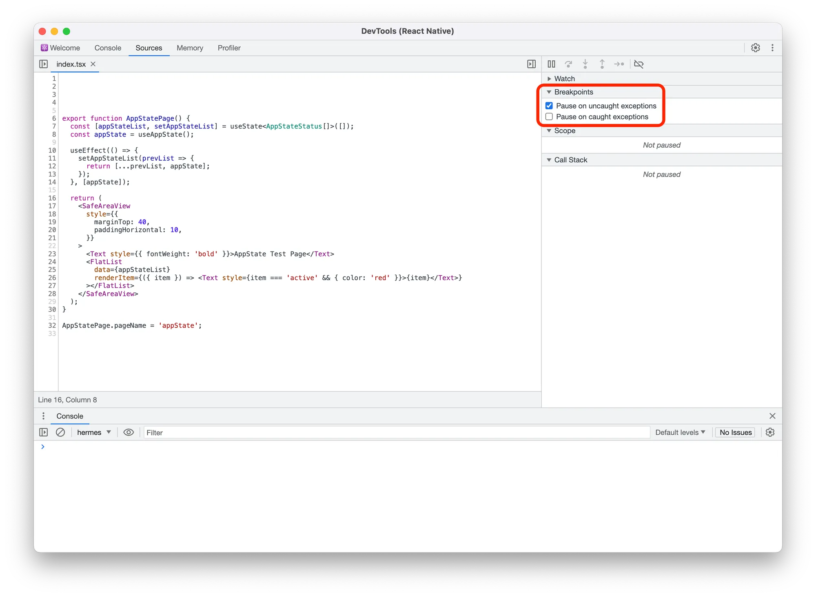Click the Step into function icon
This screenshot has width=816, height=597.
click(x=585, y=64)
